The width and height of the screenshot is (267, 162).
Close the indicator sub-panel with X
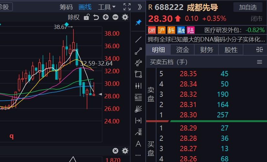115,151
